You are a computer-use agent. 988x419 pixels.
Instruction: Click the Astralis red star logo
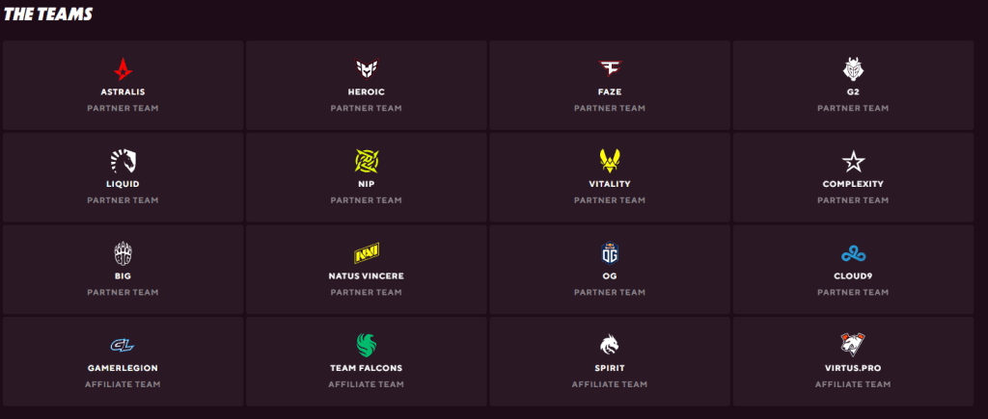click(123, 69)
